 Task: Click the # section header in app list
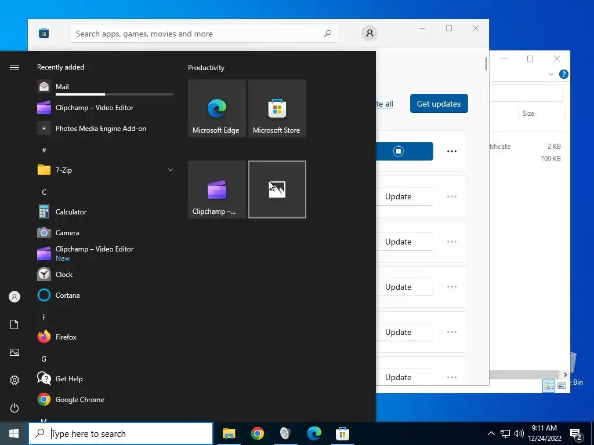click(x=44, y=150)
